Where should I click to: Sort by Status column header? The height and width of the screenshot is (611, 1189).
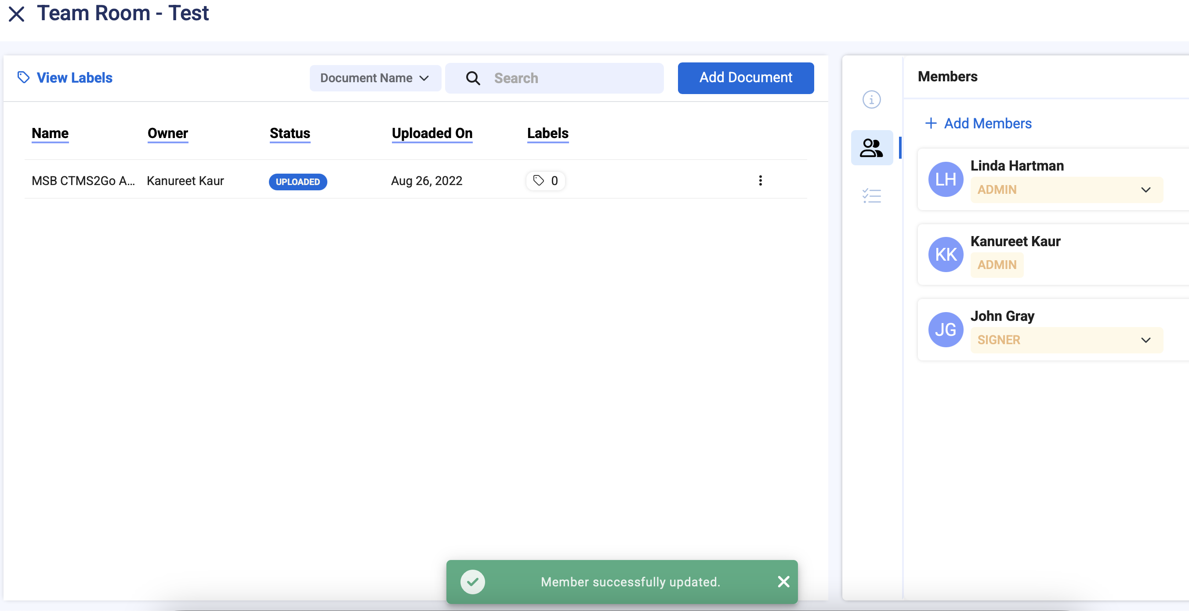pos(290,133)
